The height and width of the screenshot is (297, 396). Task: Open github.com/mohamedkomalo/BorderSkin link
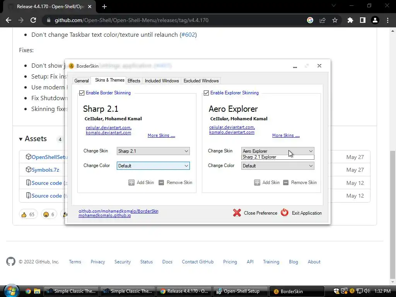[x=118, y=211]
